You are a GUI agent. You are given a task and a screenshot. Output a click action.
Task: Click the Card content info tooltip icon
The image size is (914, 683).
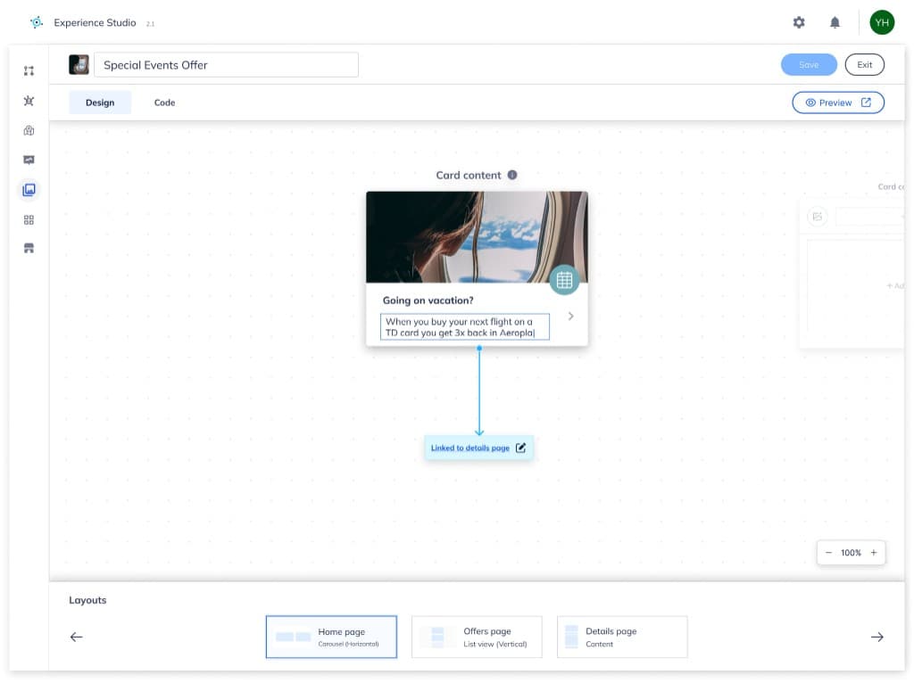(x=511, y=175)
